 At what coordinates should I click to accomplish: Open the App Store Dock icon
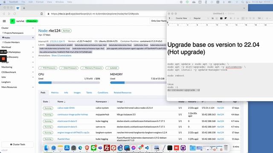(67, 148)
